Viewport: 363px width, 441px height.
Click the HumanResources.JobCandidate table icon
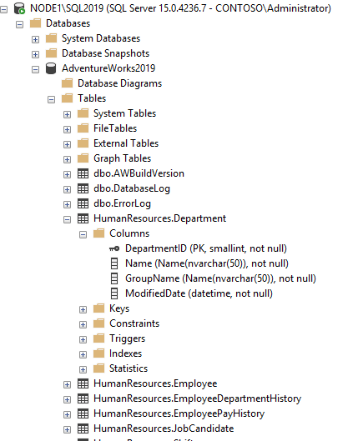point(83,428)
